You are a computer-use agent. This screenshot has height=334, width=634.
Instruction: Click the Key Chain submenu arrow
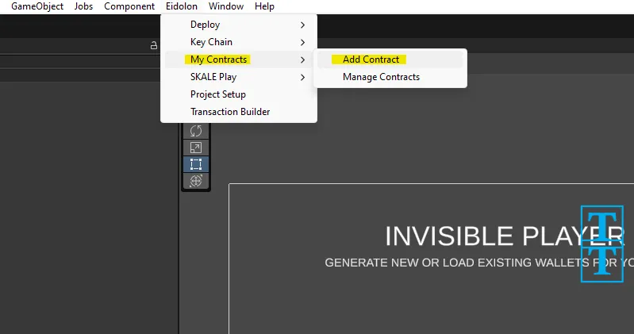[x=302, y=43]
